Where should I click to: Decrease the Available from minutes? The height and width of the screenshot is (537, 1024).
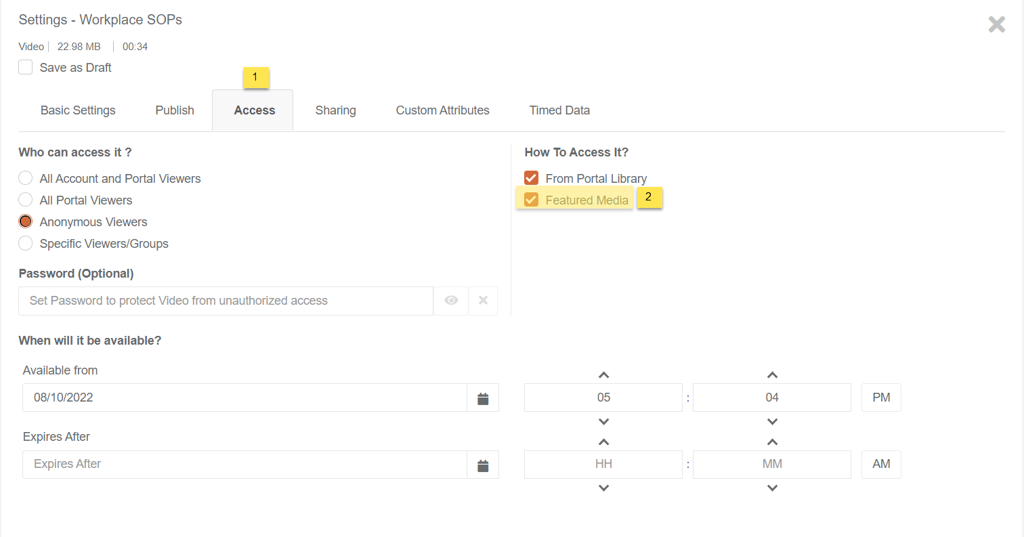[x=772, y=422]
